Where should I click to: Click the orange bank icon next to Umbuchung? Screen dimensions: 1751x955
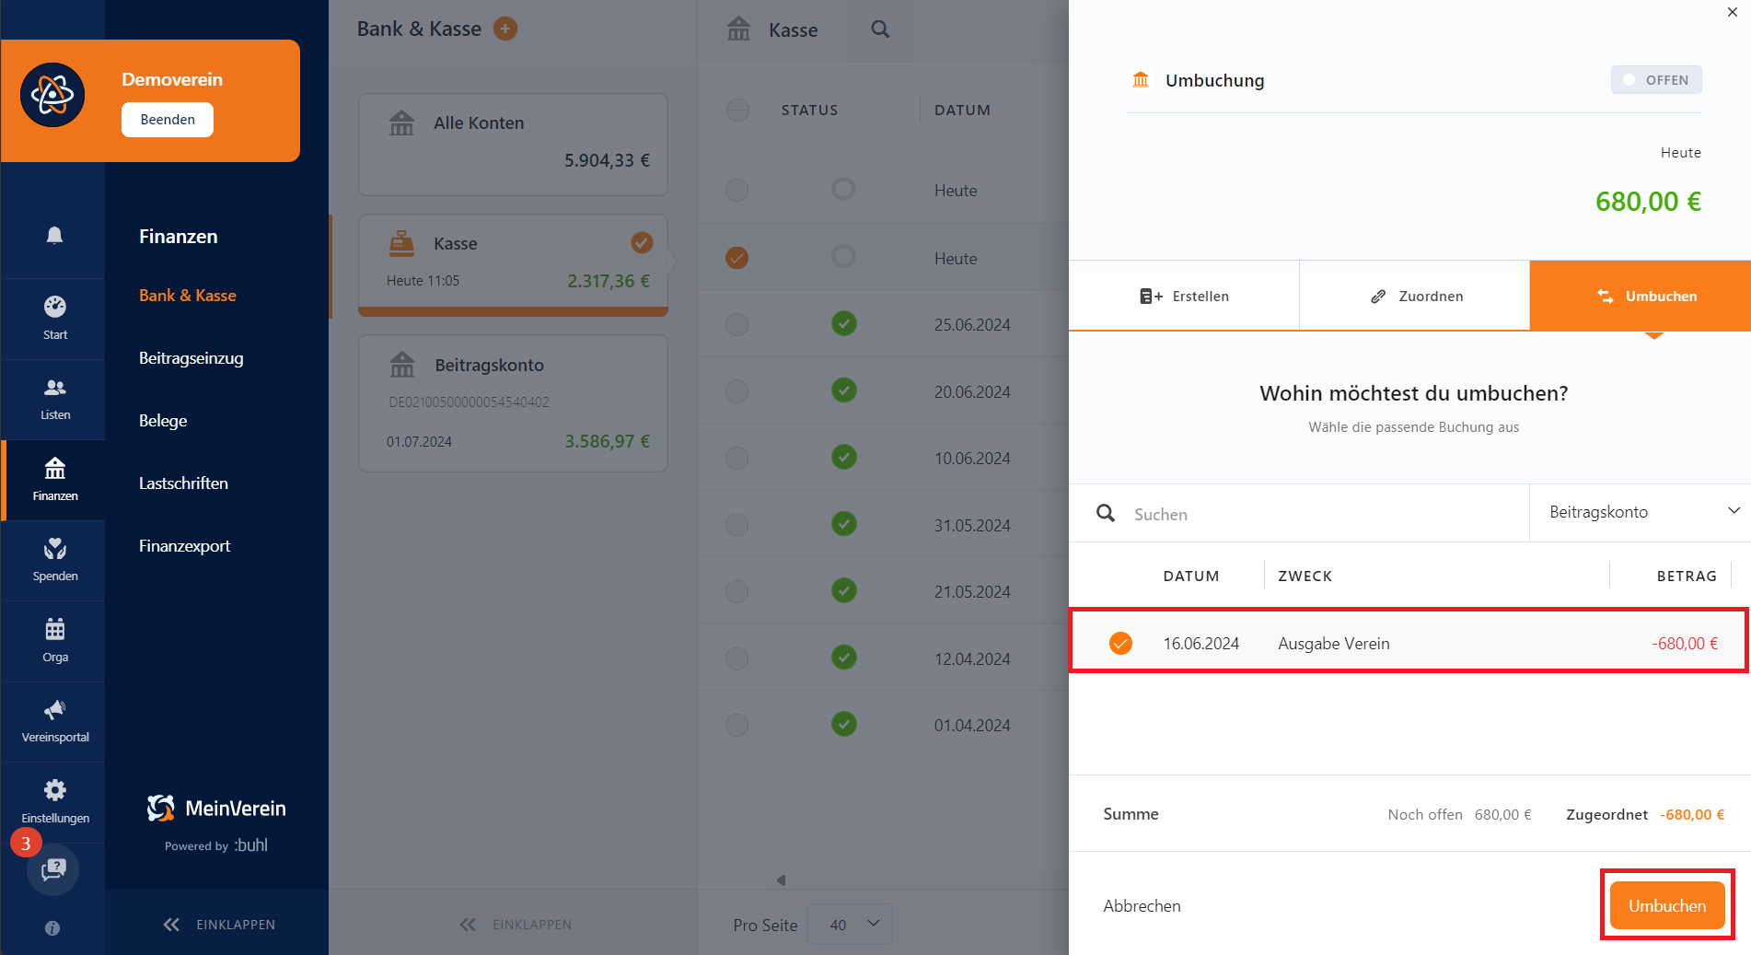[1141, 80]
